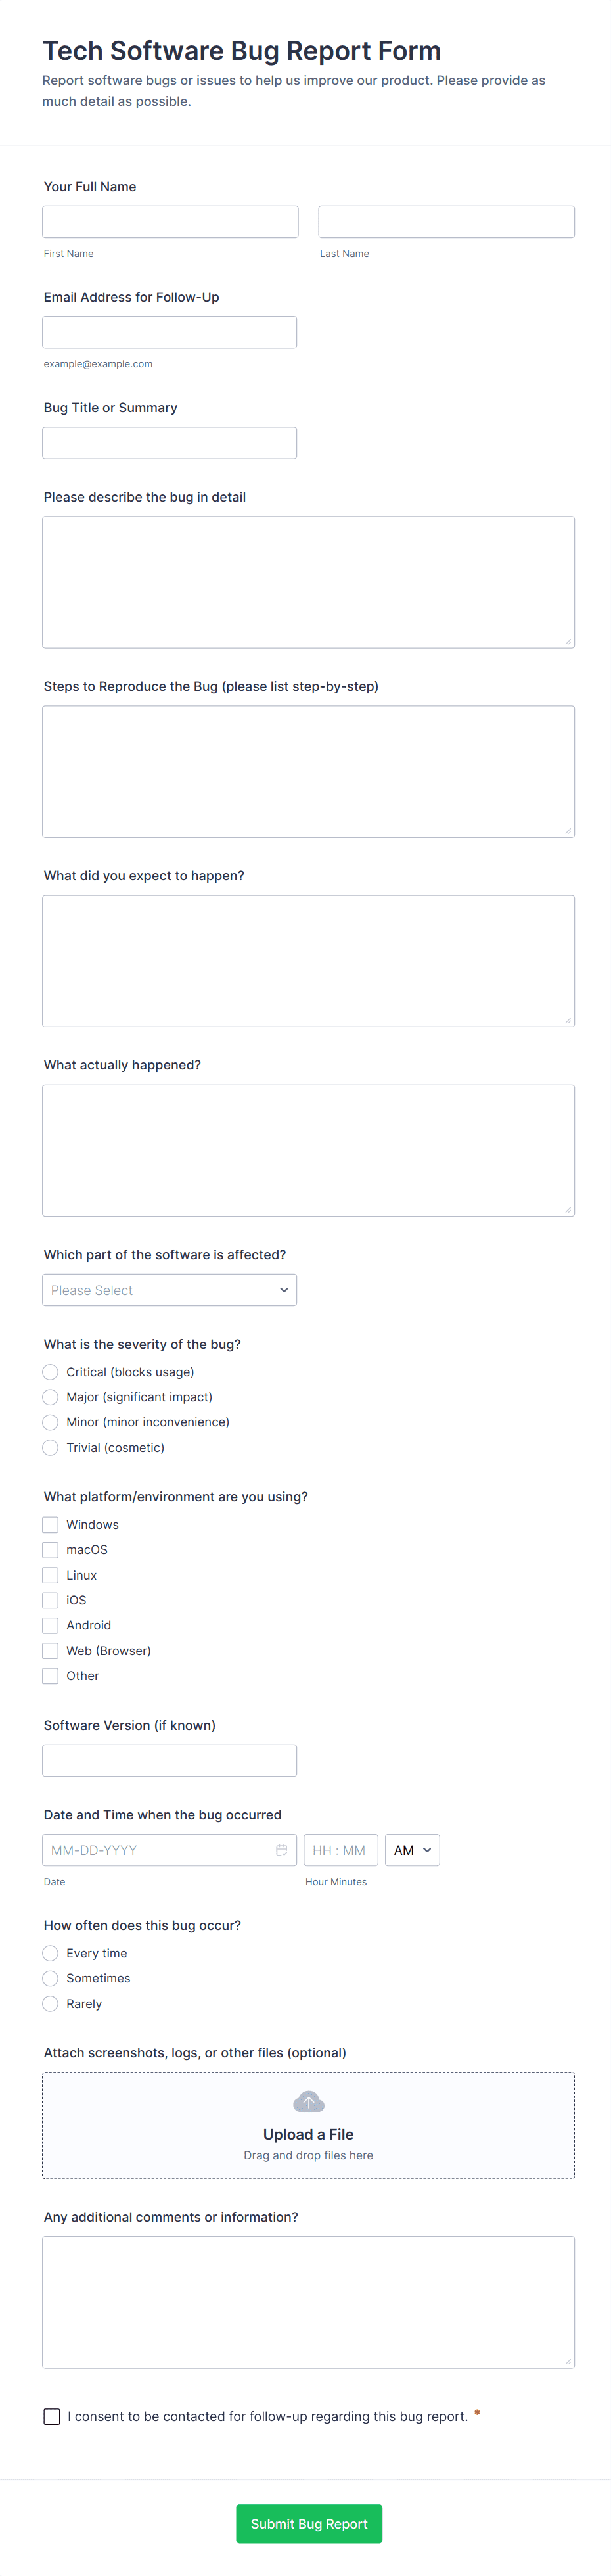
Task: Click the Software Version input box
Action: (x=169, y=1760)
